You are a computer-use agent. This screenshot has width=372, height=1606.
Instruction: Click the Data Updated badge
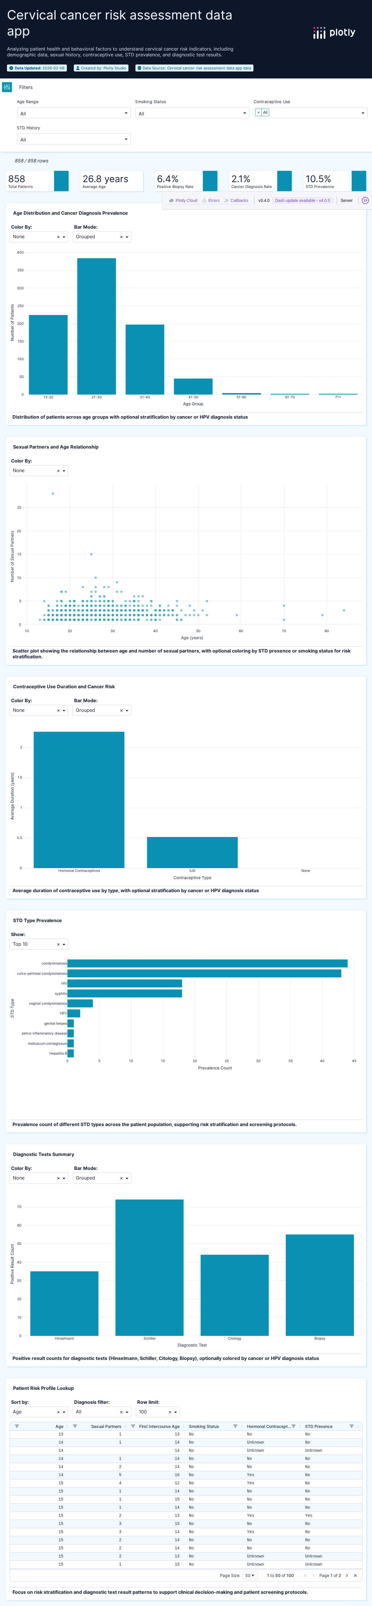[x=37, y=68]
